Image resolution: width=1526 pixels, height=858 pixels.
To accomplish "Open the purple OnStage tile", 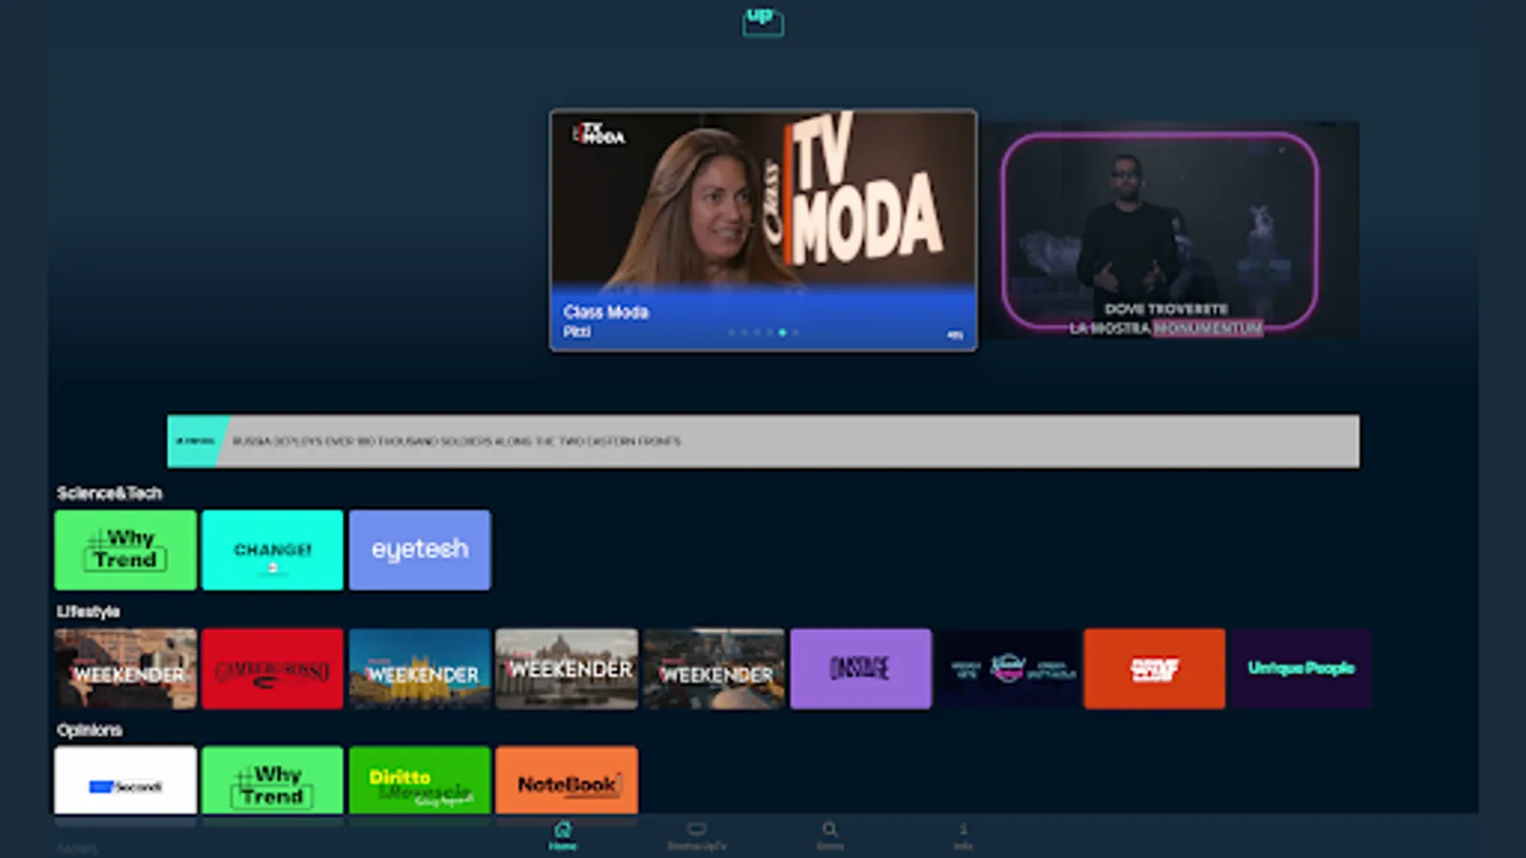I will pos(860,668).
